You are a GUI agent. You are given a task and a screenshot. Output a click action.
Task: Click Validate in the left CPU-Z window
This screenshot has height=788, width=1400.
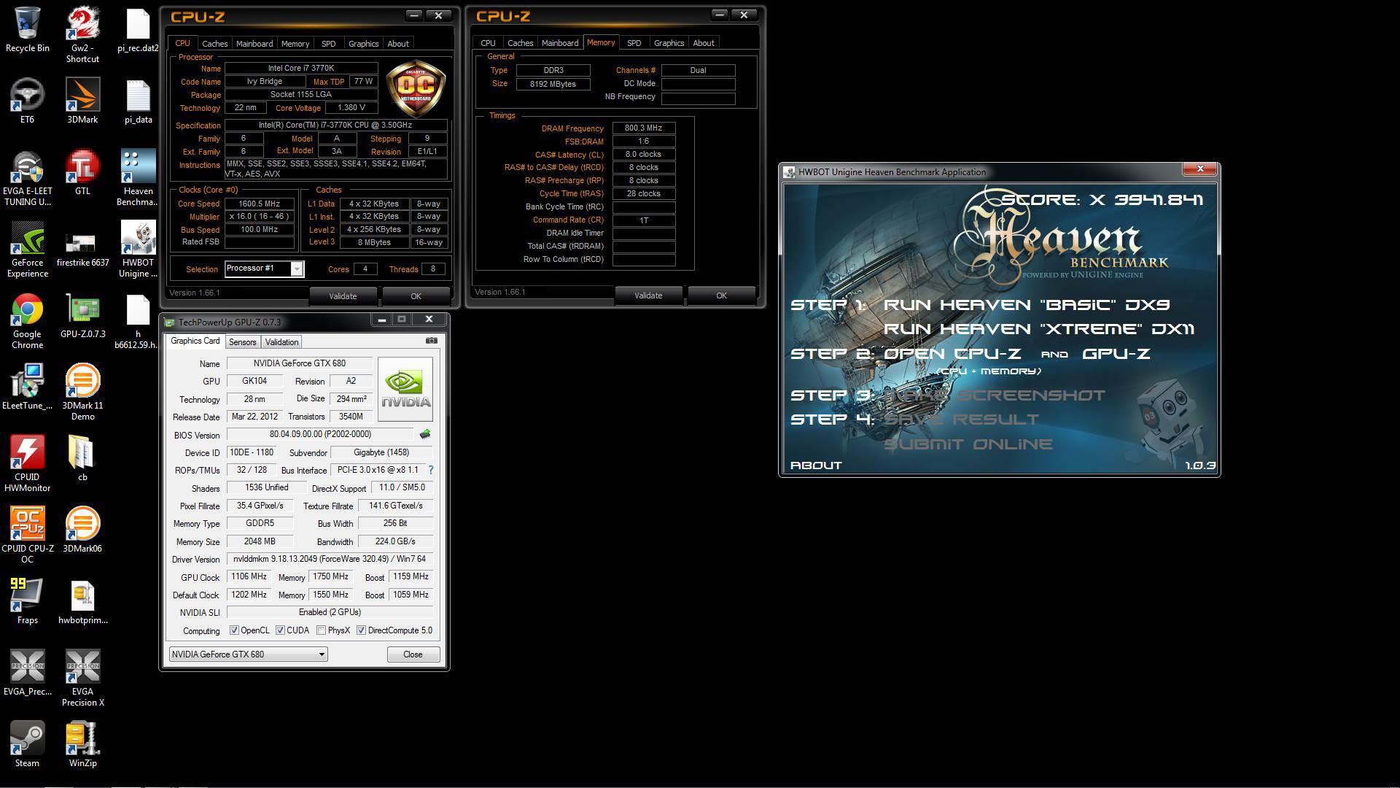coord(343,296)
